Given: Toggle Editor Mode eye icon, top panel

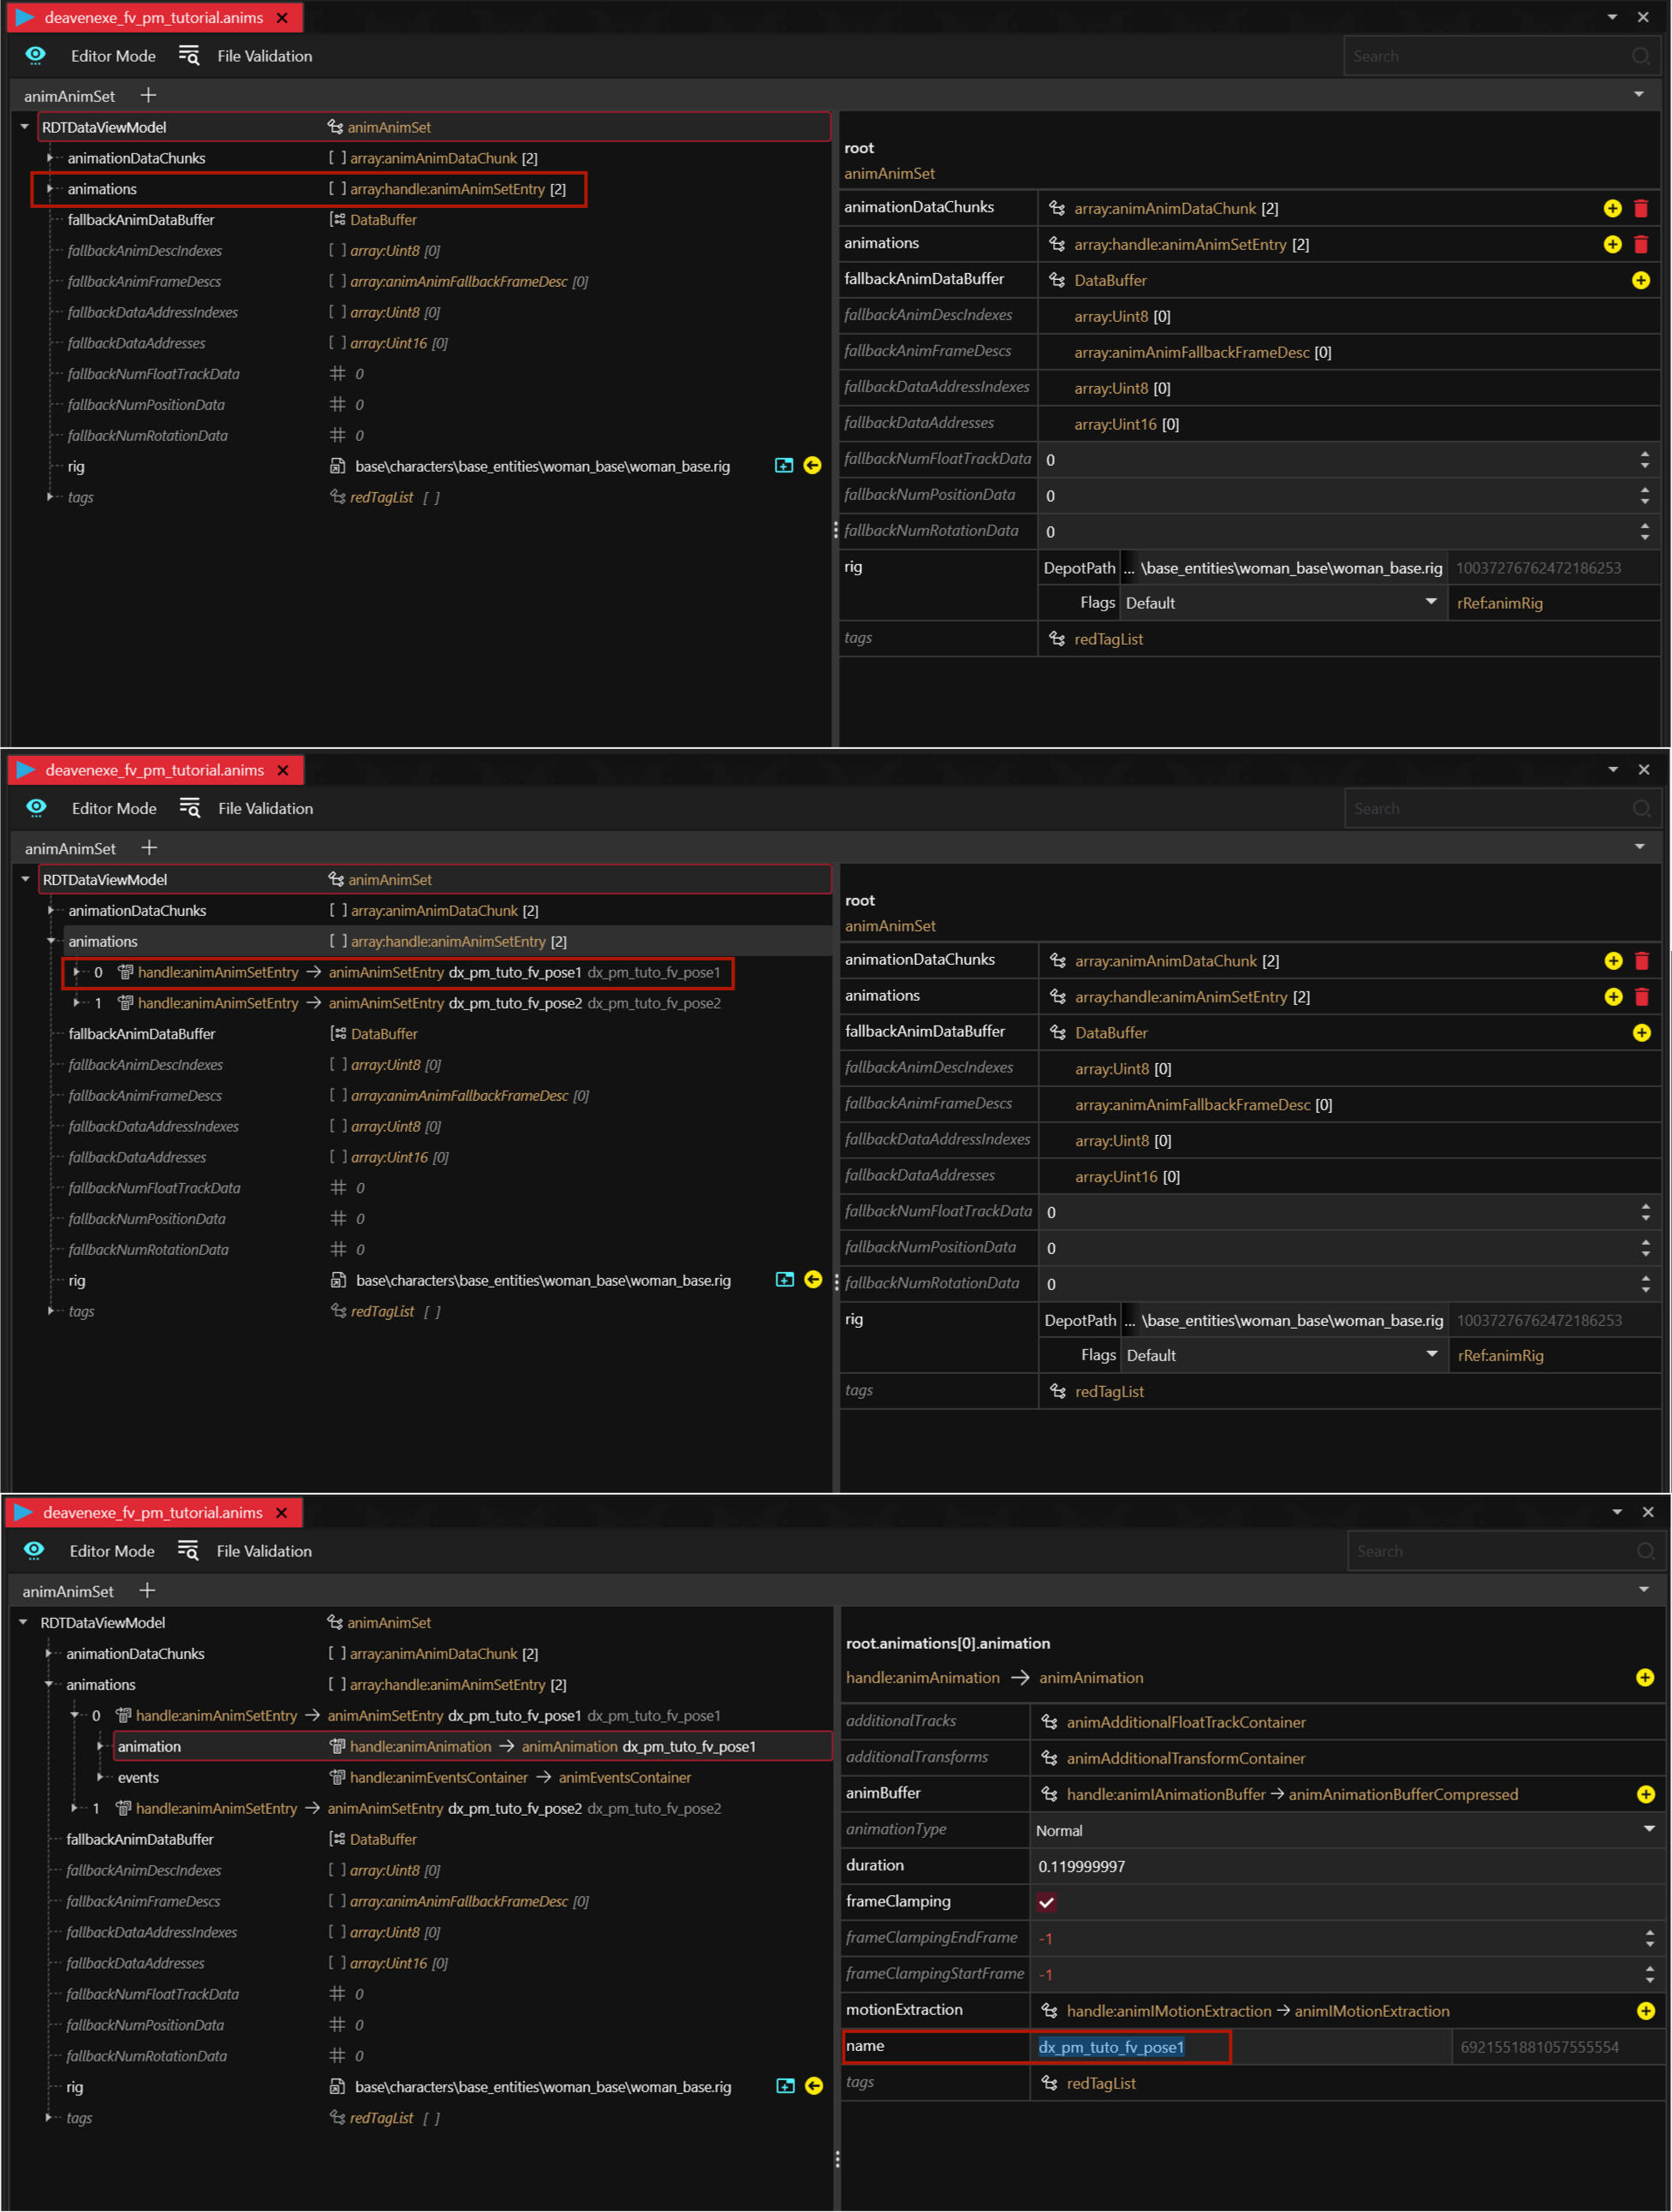Looking at the screenshot, I should pyautogui.click(x=35, y=56).
